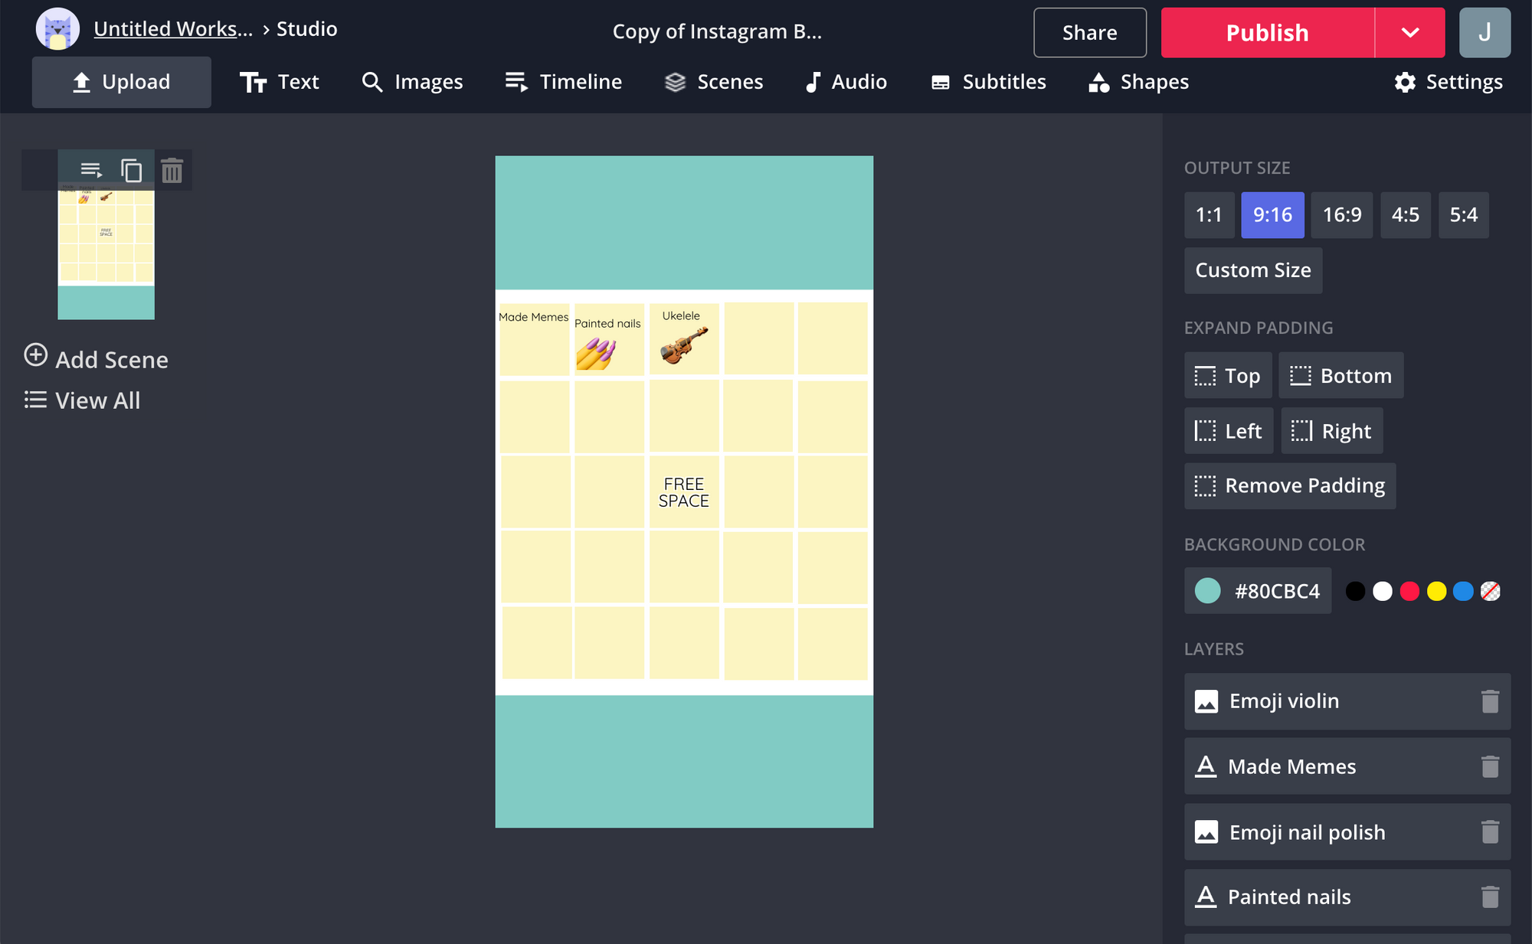The image size is (1532, 944).
Task: Open the Subtitles tool
Action: [988, 82]
